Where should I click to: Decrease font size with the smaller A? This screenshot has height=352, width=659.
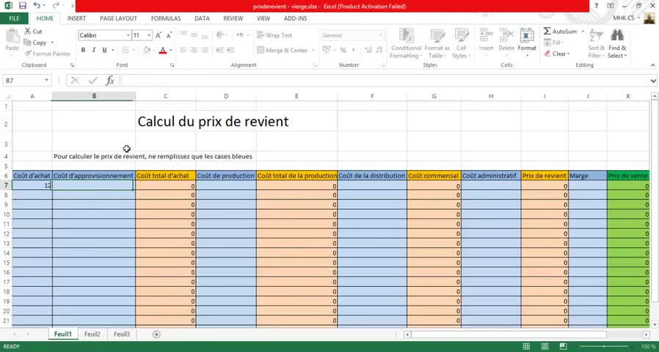click(169, 35)
